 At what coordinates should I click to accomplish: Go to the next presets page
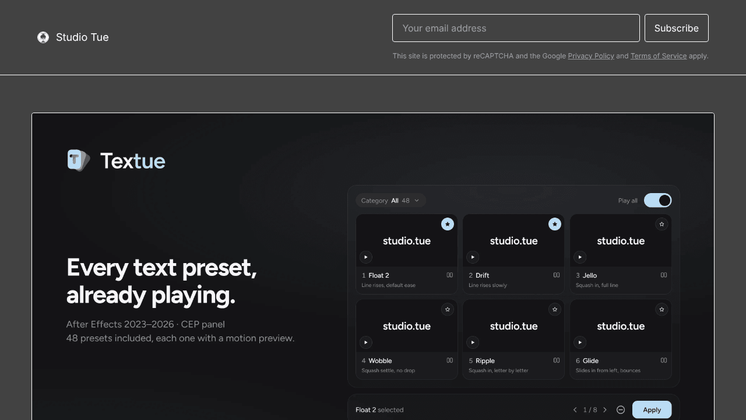point(605,410)
